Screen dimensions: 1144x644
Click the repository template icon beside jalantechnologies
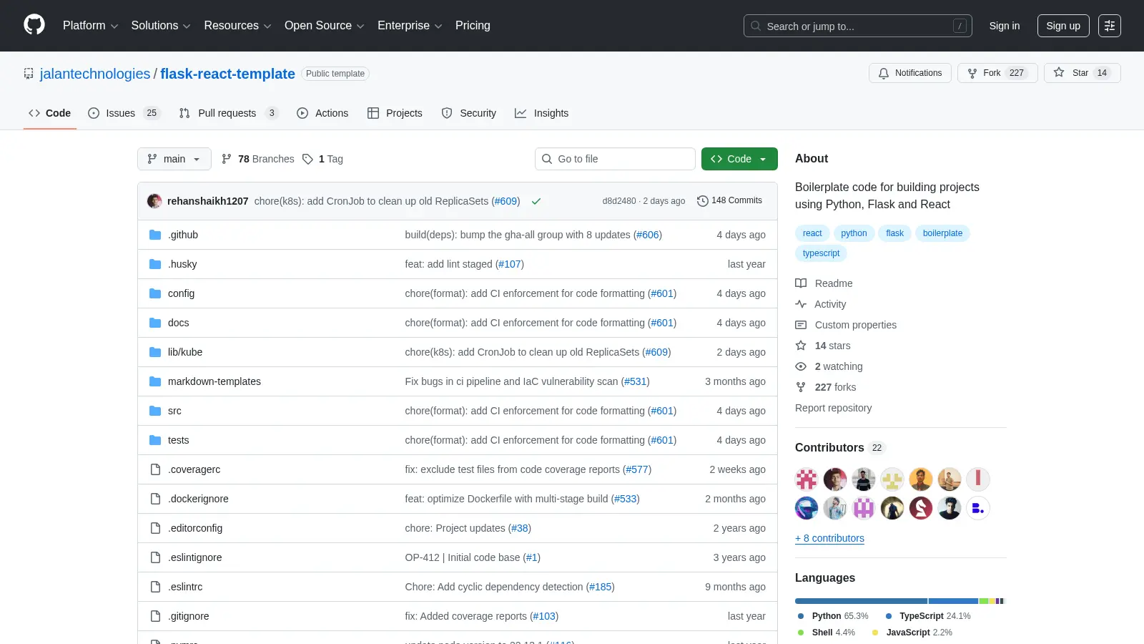click(x=29, y=74)
